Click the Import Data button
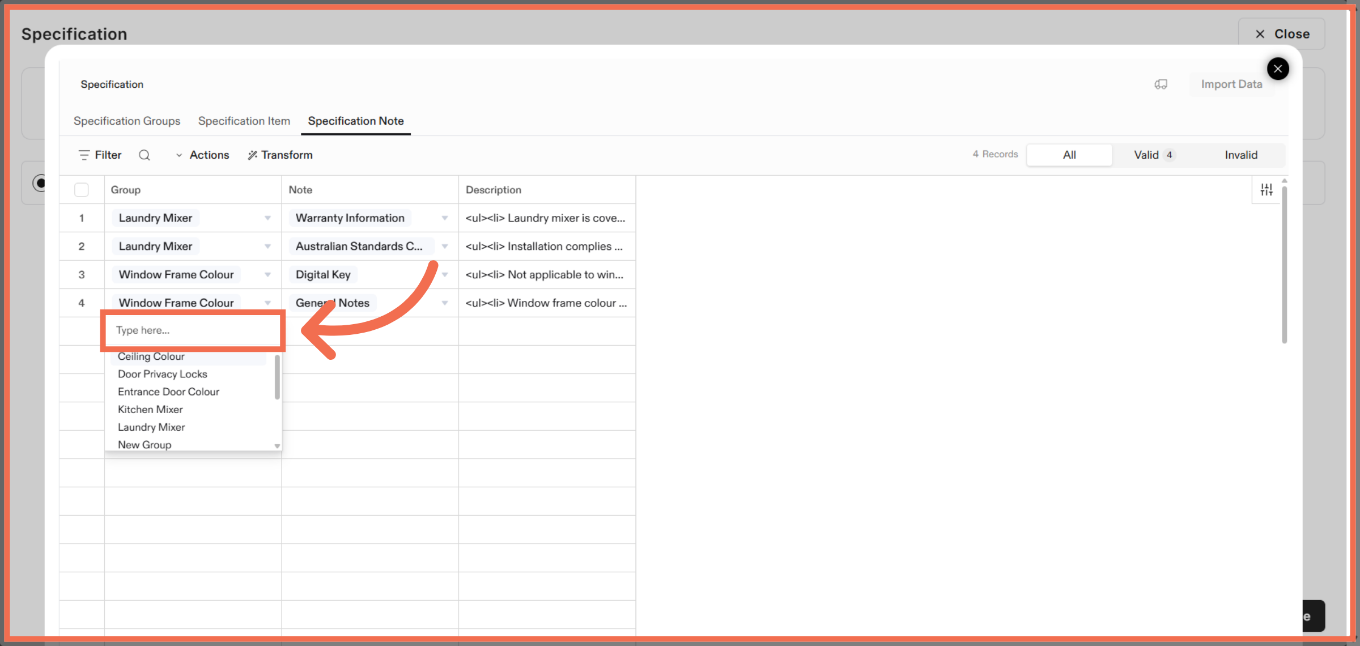The width and height of the screenshot is (1360, 646). 1231,84
